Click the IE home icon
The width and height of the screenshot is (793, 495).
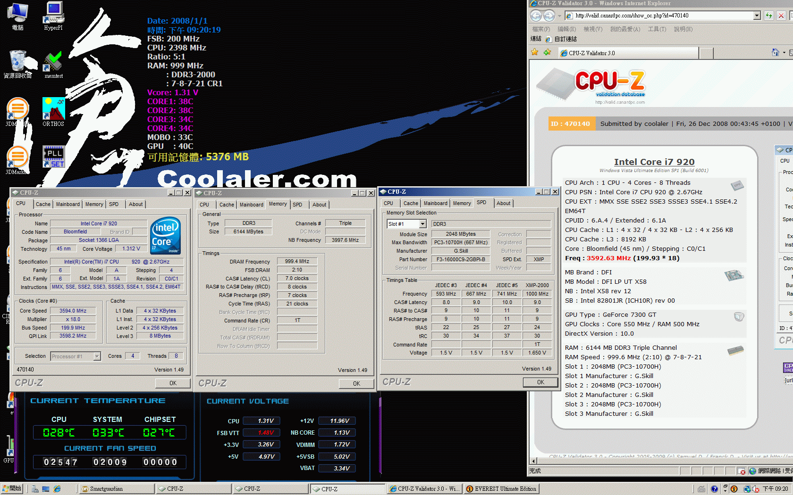click(x=775, y=52)
